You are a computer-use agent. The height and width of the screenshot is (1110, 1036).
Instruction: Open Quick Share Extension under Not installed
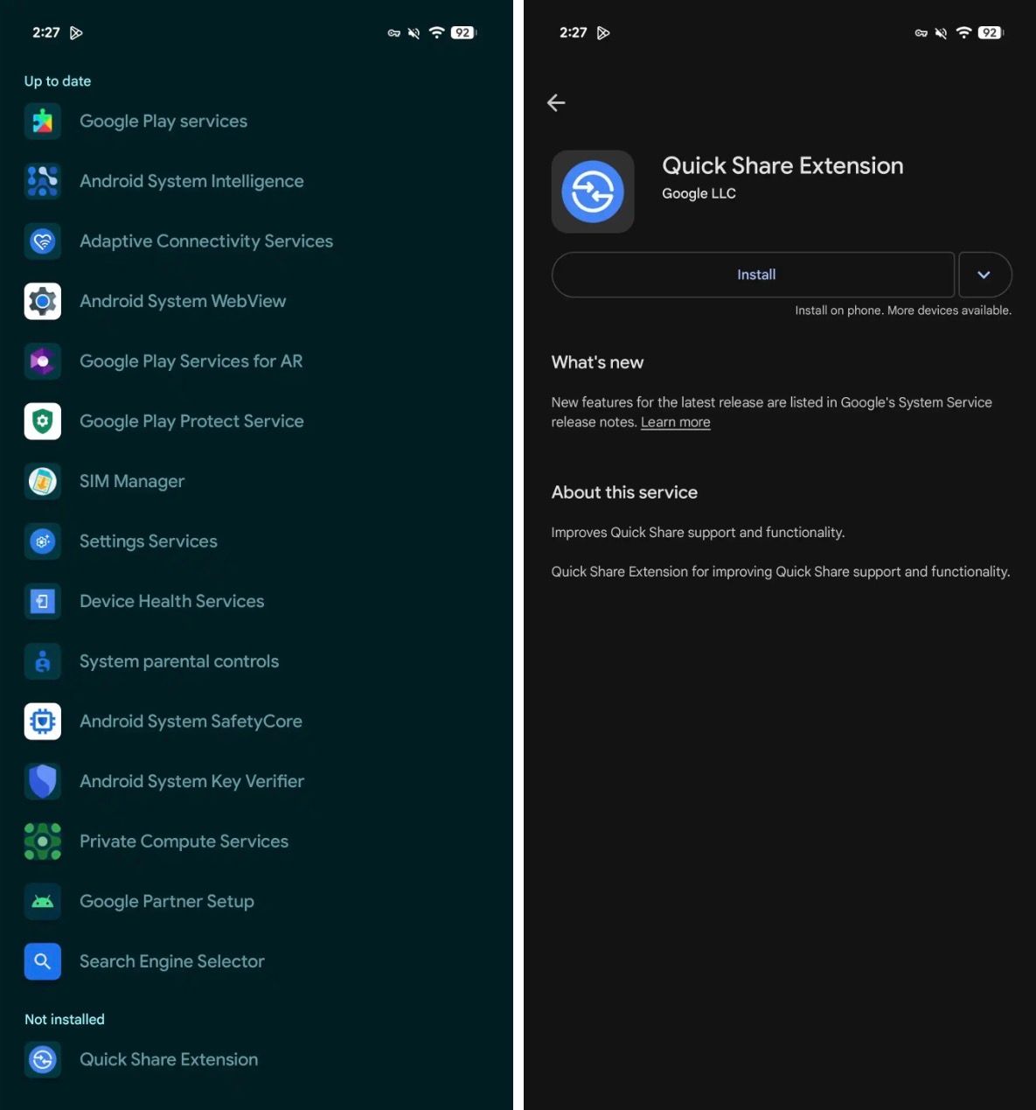(168, 1060)
